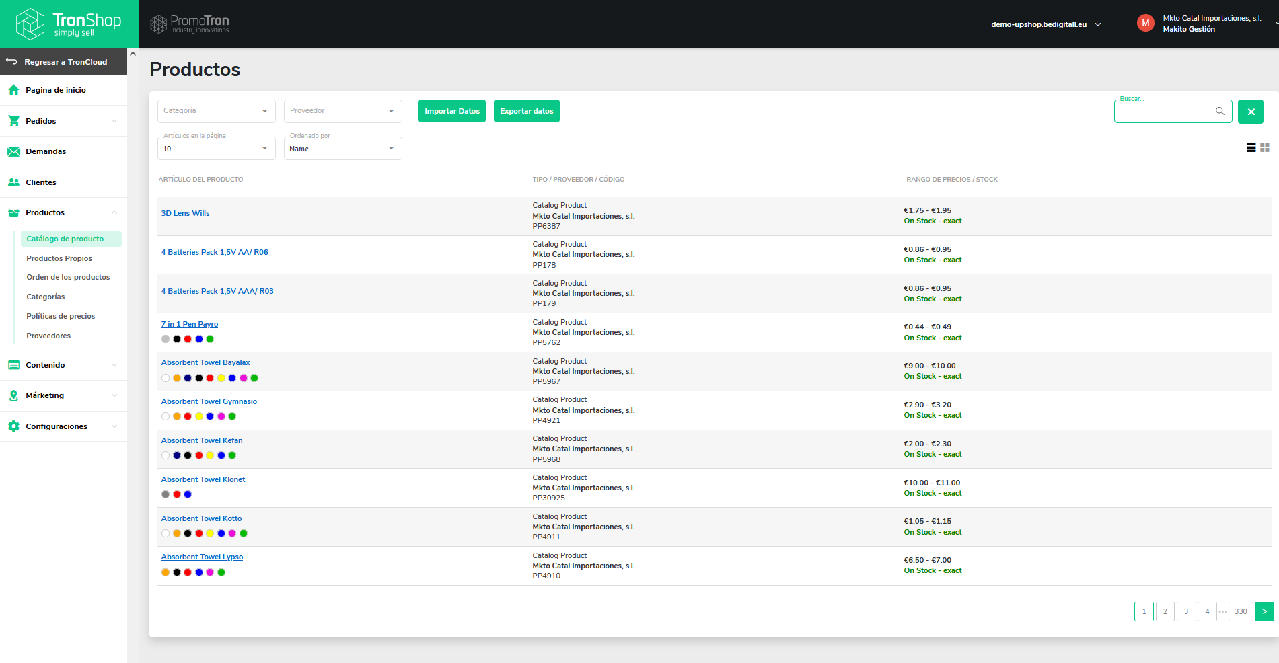Go to page 2 of products

click(1165, 611)
